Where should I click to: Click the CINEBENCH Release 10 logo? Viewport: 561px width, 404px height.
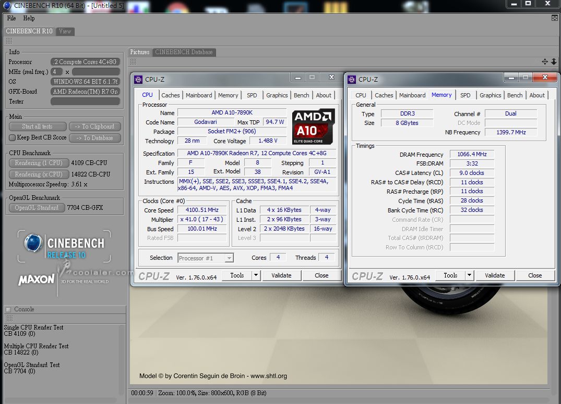tap(64, 246)
